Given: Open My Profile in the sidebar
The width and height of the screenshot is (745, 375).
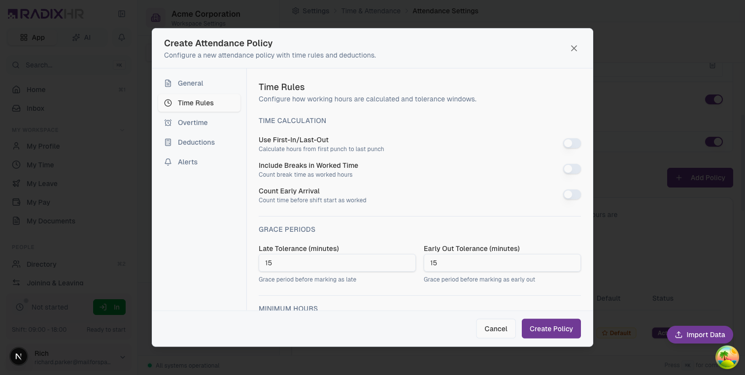Looking at the screenshot, I should coord(68,146).
